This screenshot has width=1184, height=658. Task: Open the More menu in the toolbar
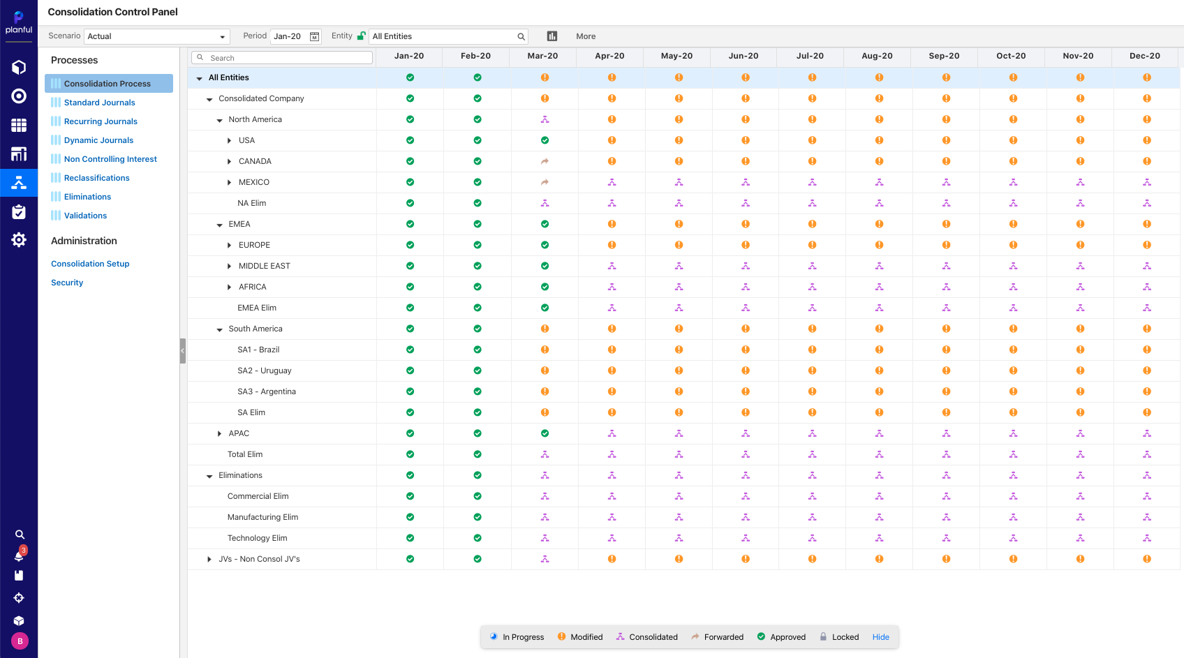pyautogui.click(x=586, y=36)
